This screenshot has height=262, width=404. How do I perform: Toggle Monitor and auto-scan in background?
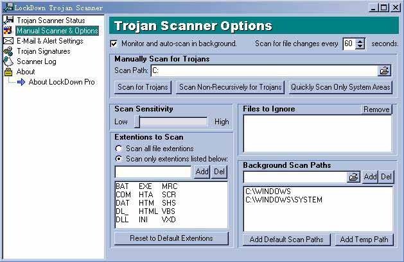tap(114, 44)
